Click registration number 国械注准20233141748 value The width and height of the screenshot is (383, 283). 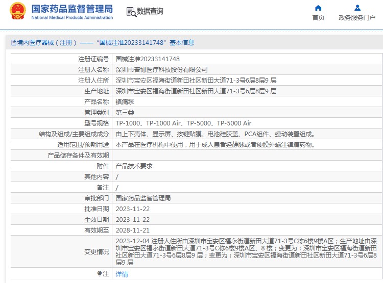point(148,59)
